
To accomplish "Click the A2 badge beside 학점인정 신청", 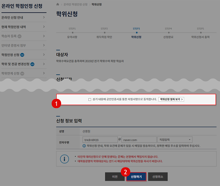I will [22, 55].
